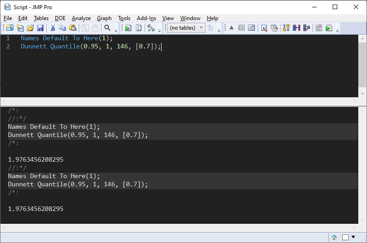The height and width of the screenshot is (243, 367).
Task: Create a new script with toolbar icon
Action: coord(20,28)
